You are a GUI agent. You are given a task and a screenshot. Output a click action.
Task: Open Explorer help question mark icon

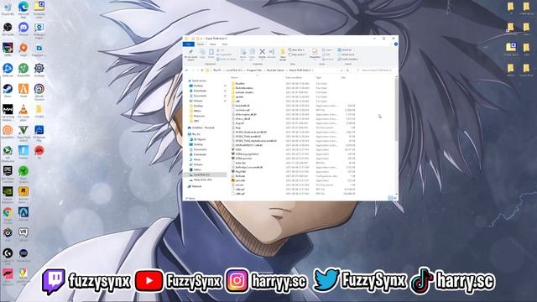(x=396, y=44)
